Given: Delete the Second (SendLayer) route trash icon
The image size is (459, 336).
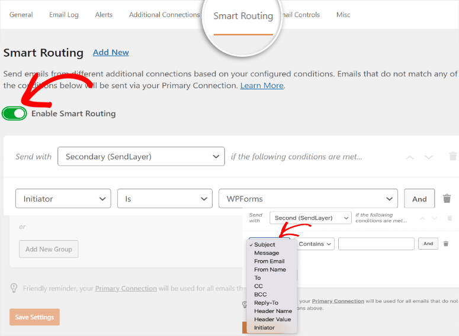Looking at the screenshot, I should tap(450, 218).
